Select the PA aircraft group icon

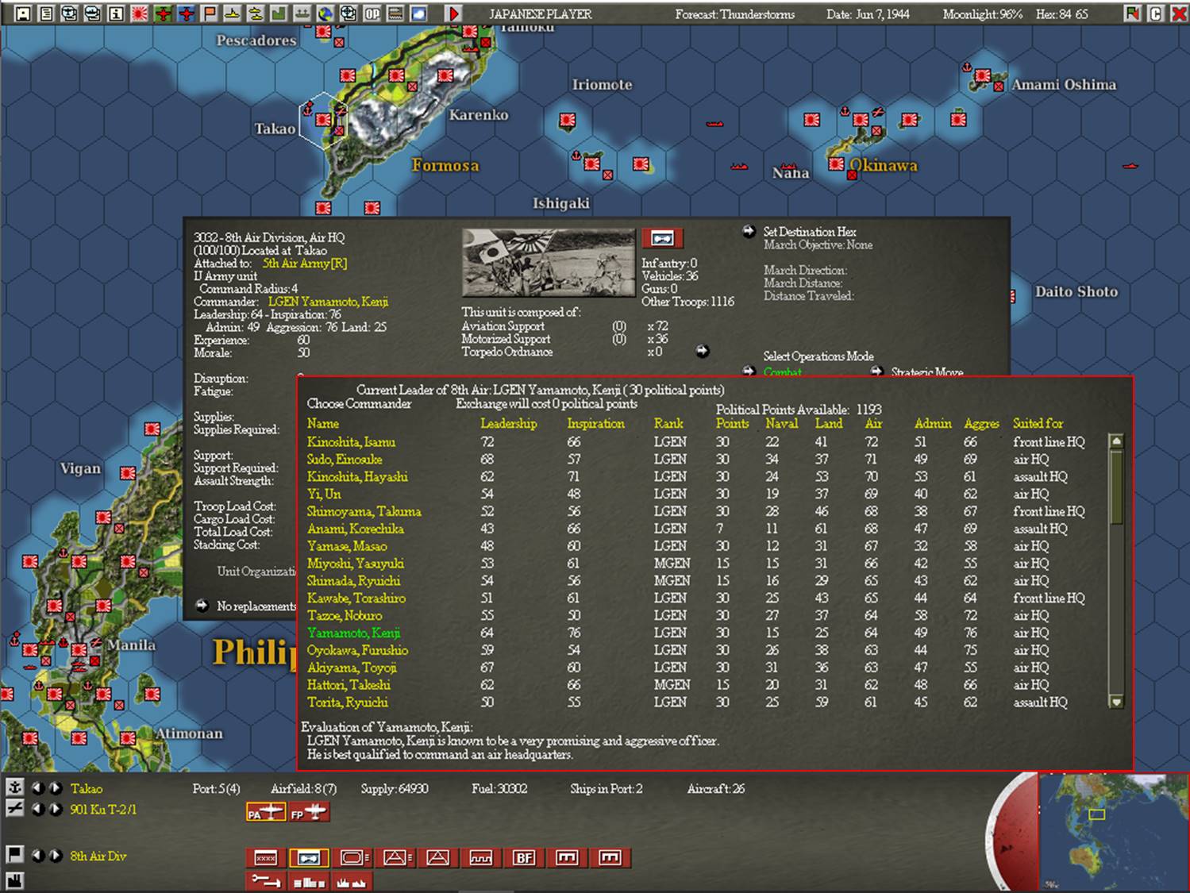(x=266, y=812)
